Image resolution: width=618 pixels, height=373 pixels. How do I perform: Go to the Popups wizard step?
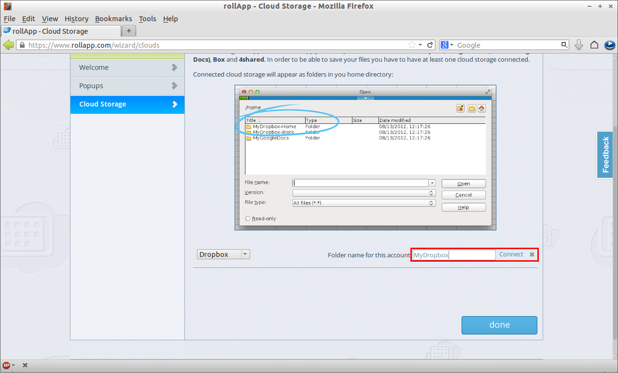coord(127,86)
